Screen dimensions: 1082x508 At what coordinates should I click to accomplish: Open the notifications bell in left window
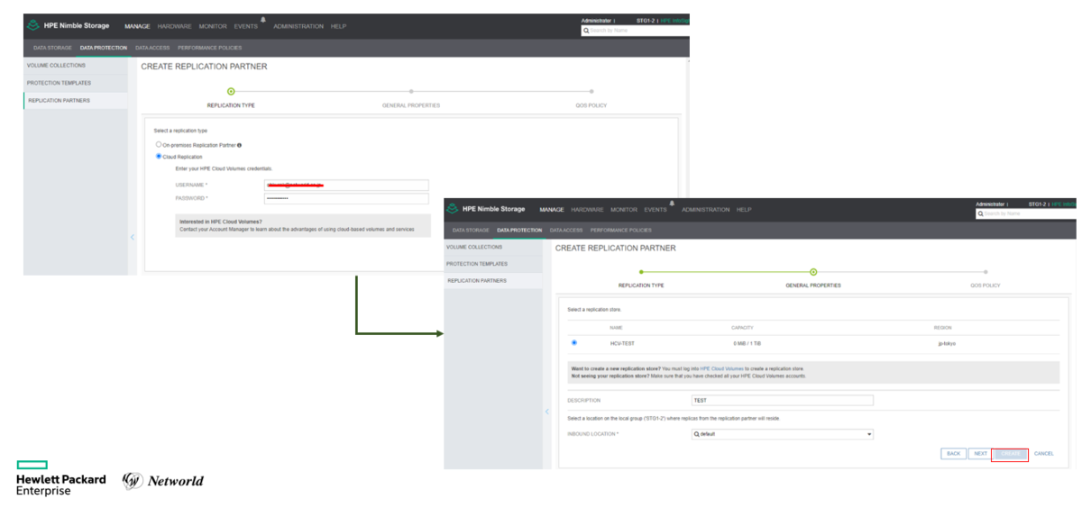tap(263, 19)
